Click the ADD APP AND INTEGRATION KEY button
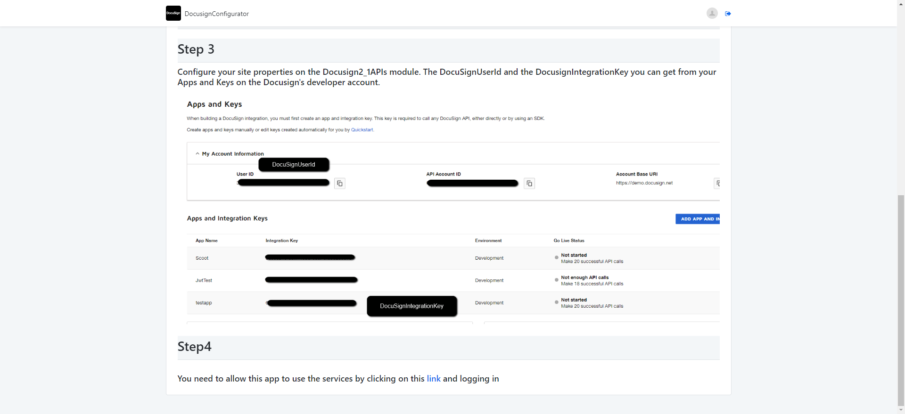Viewport: 905px width, 414px height. point(698,219)
